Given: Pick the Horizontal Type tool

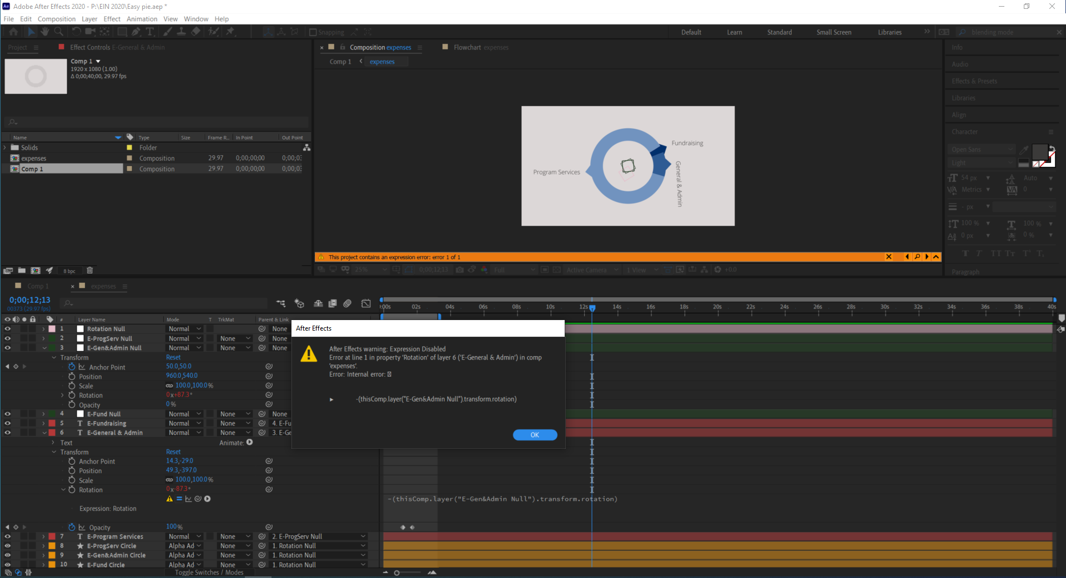Looking at the screenshot, I should pos(150,32).
